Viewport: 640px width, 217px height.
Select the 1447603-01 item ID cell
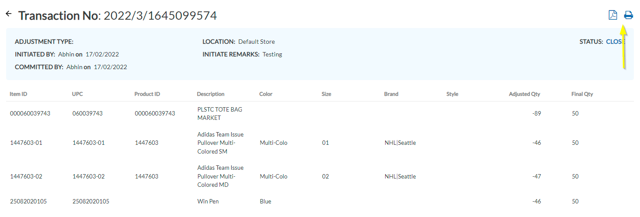[26, 143]
